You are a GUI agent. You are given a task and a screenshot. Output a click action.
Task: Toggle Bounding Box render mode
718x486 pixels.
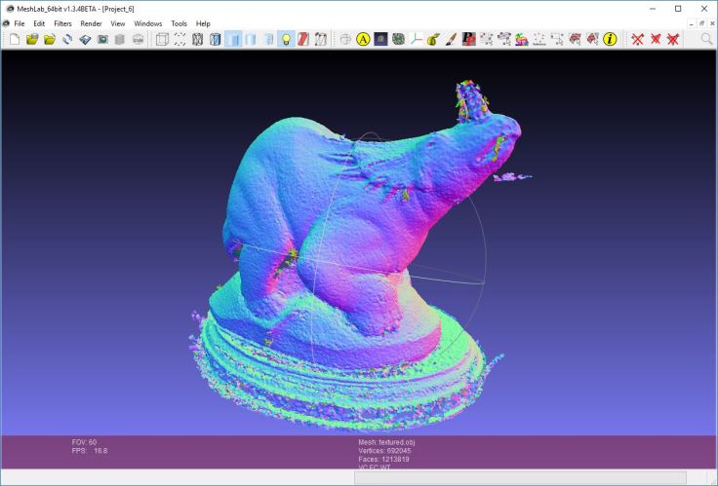162,39
